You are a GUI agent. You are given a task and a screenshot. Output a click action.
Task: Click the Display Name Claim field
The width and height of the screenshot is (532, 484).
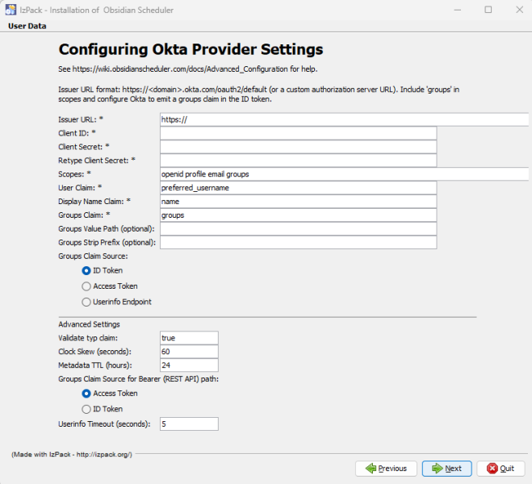[298, 202]
